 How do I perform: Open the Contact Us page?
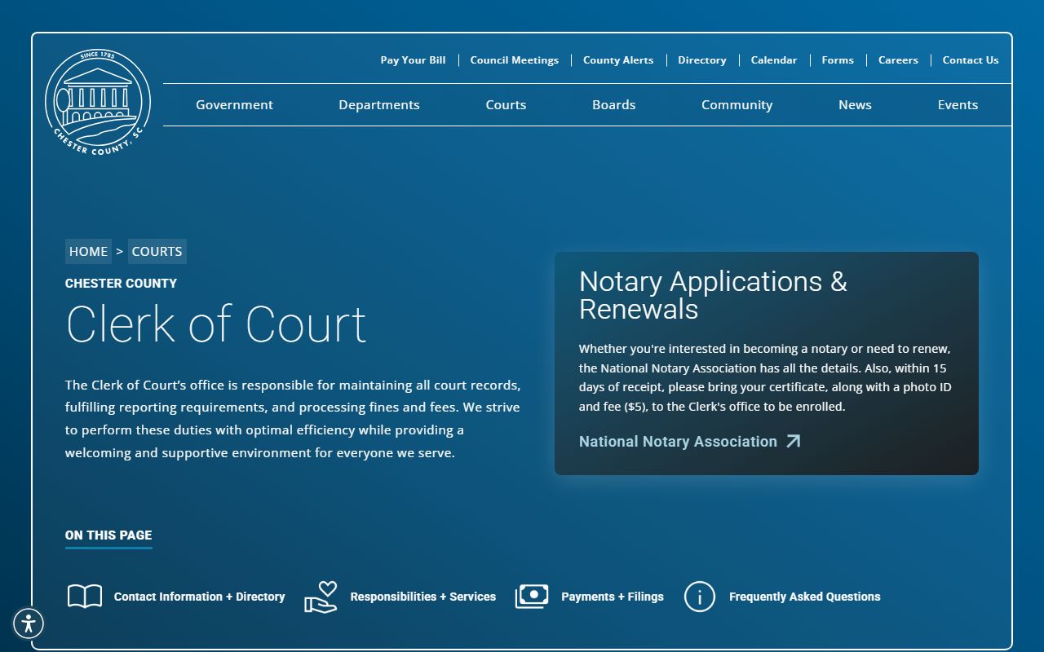pyautogui.click(x=970, y=60)
